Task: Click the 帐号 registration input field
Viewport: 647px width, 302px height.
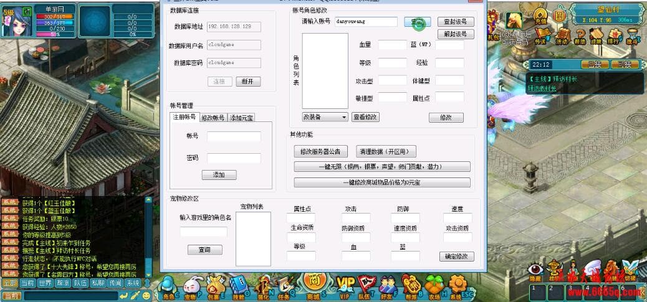Action: pos(234,136)
